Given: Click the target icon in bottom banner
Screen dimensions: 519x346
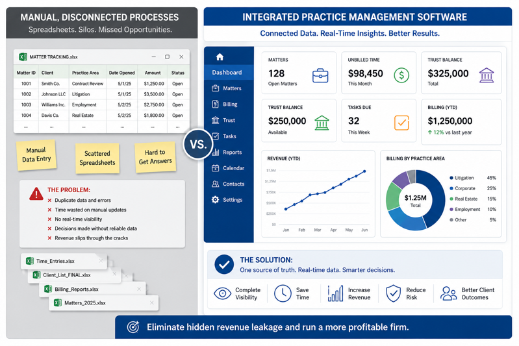Looking at the screenshot, I should click(x=133, y=327).
